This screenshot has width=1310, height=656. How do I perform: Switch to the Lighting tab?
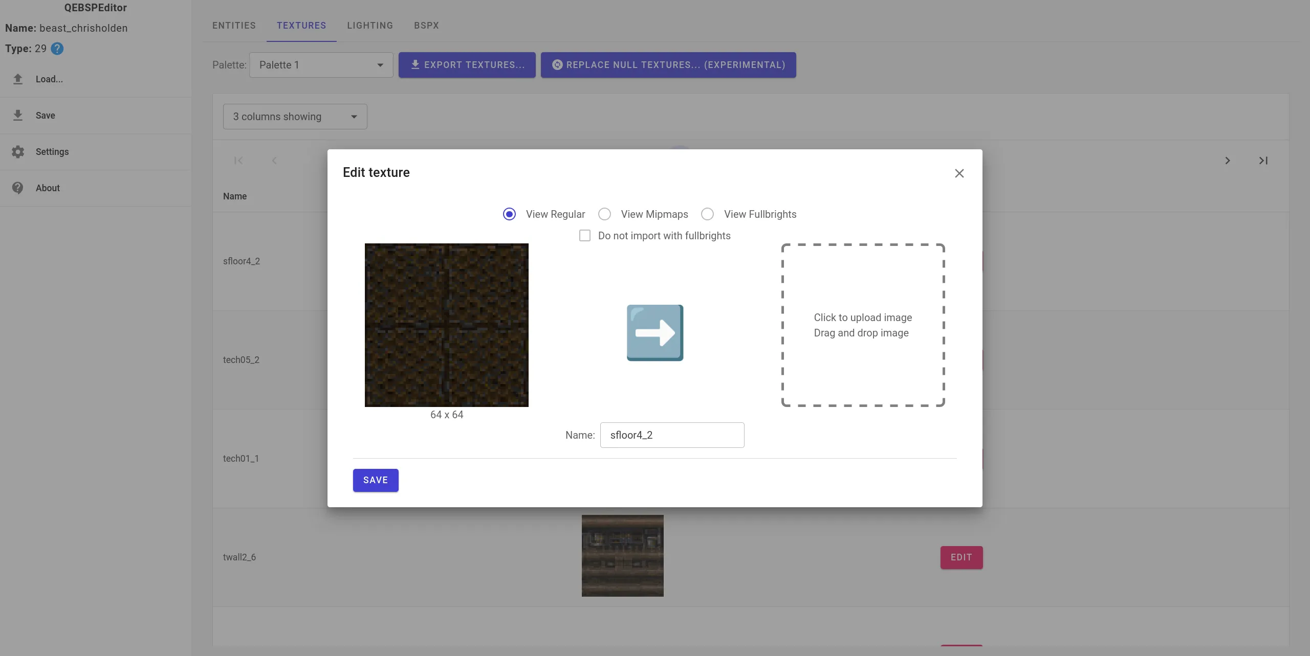tap(370, 26)
